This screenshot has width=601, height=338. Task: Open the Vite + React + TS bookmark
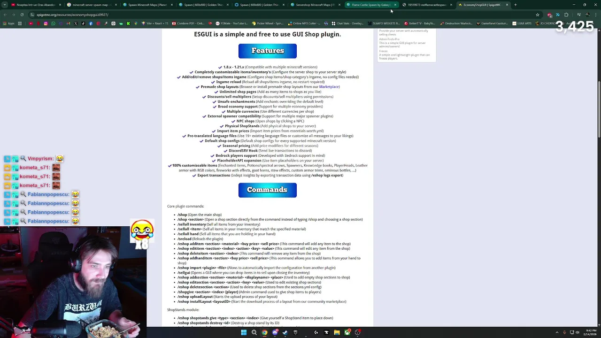click(x=154, y=23)
